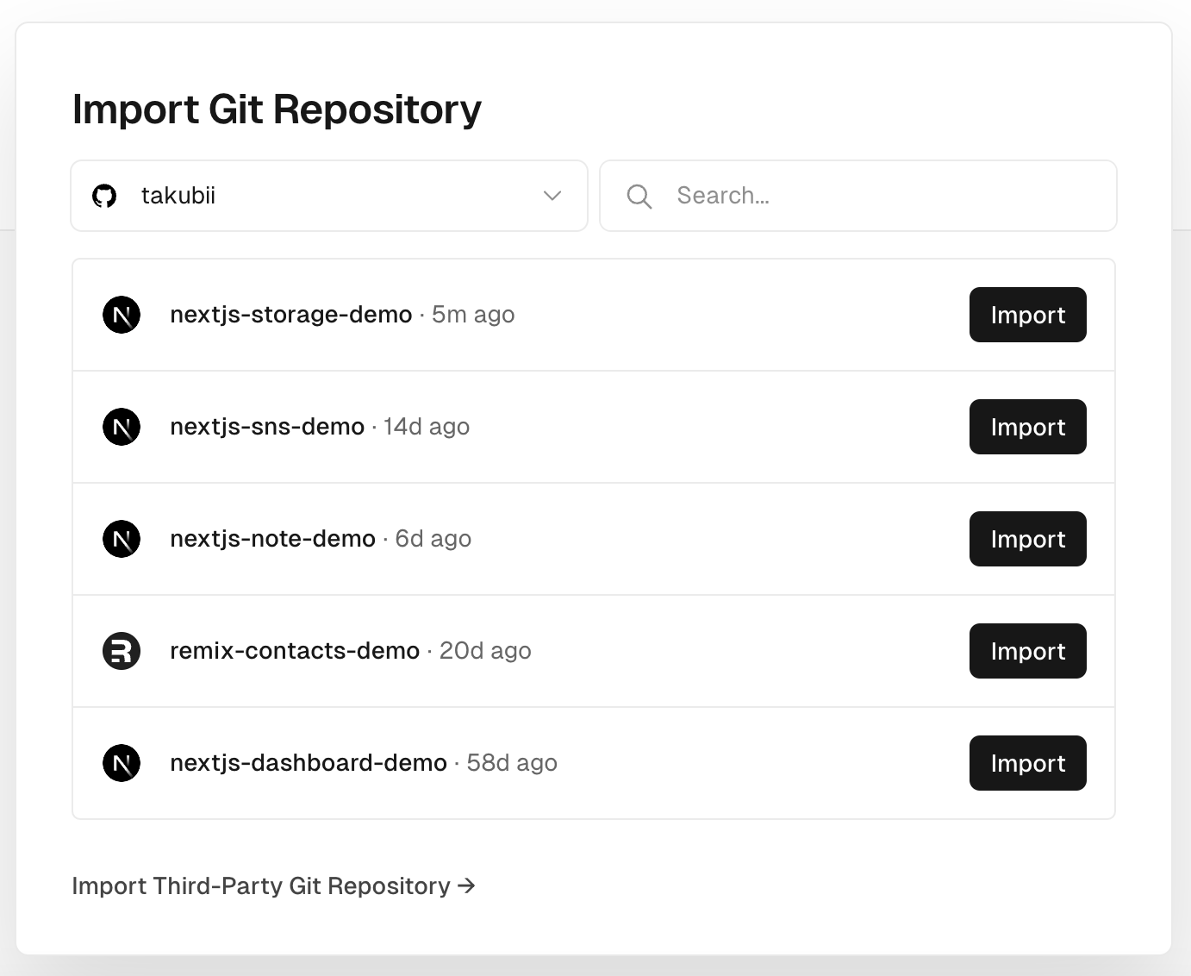Click Next.js icon for nextjs-storage-demo
The height and width of the screenshot is (976, 1191).
[x=122, y=315]
